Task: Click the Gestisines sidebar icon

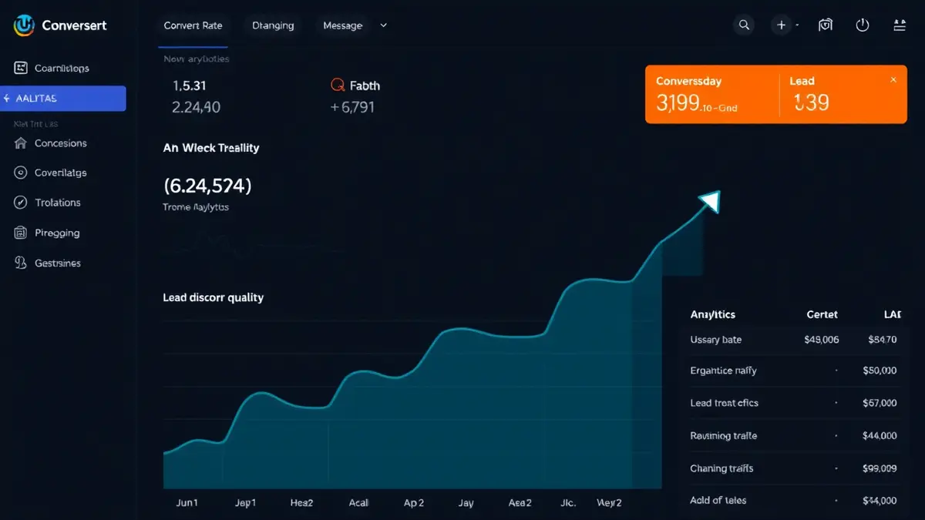Action: tap(21, 263)
